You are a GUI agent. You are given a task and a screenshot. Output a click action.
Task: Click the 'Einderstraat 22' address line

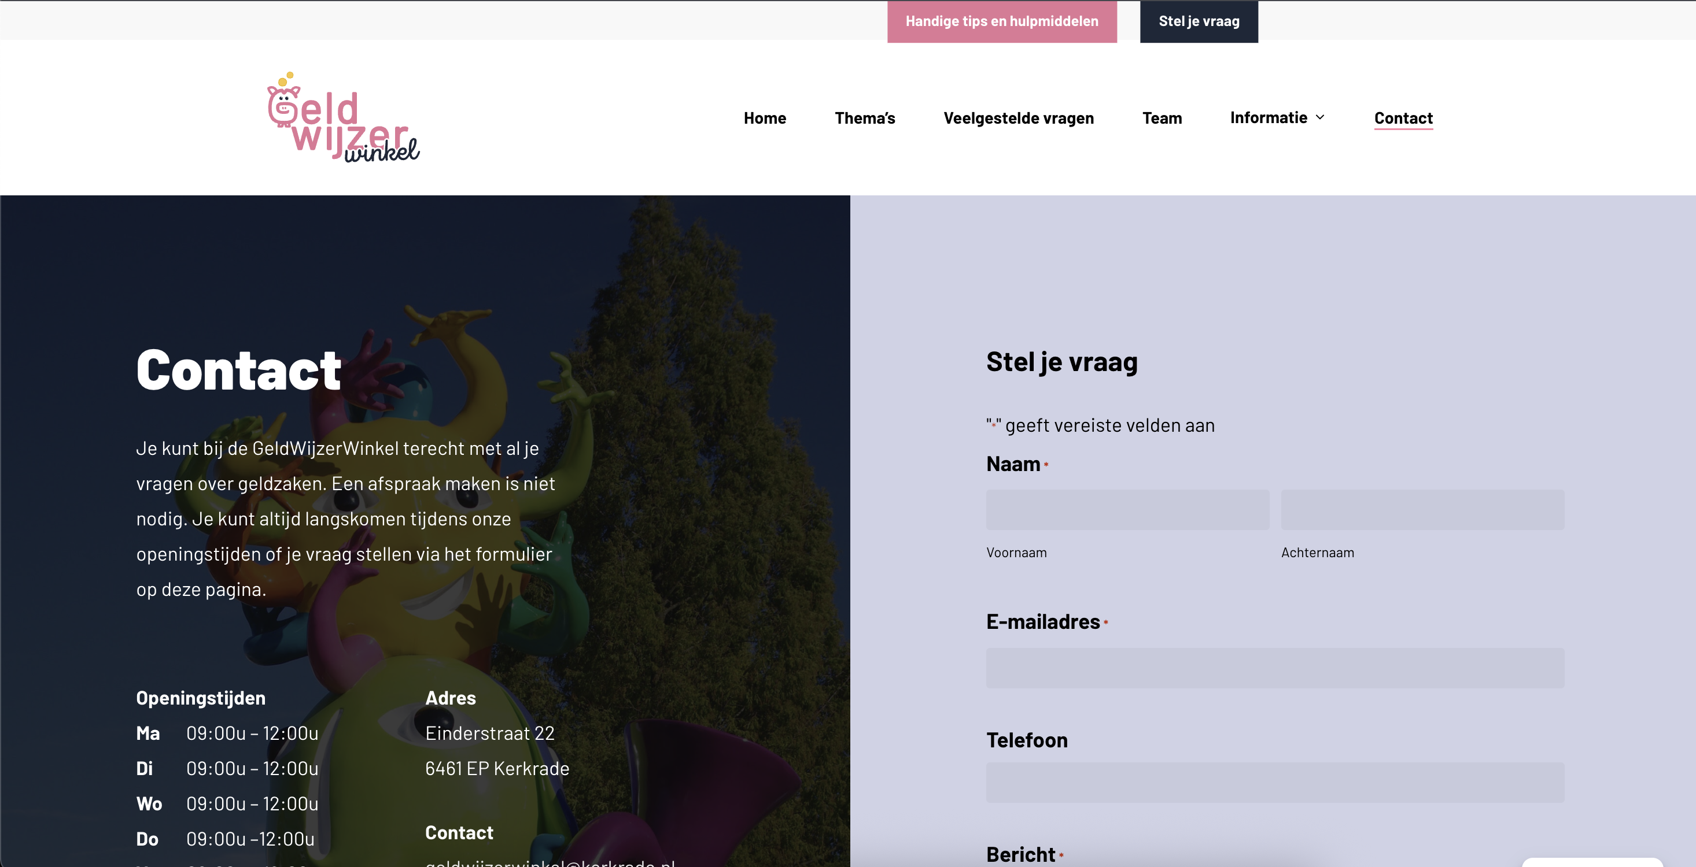tap(490, 733)
